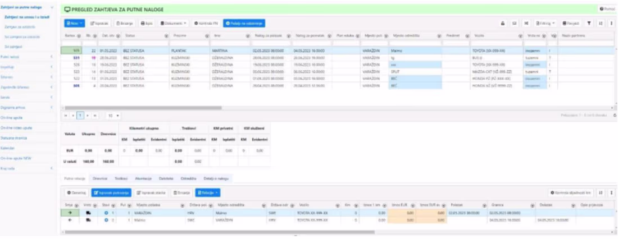
Task: Open the vertical dots menu in the bottom toolbar
Action: pos(611,192)
